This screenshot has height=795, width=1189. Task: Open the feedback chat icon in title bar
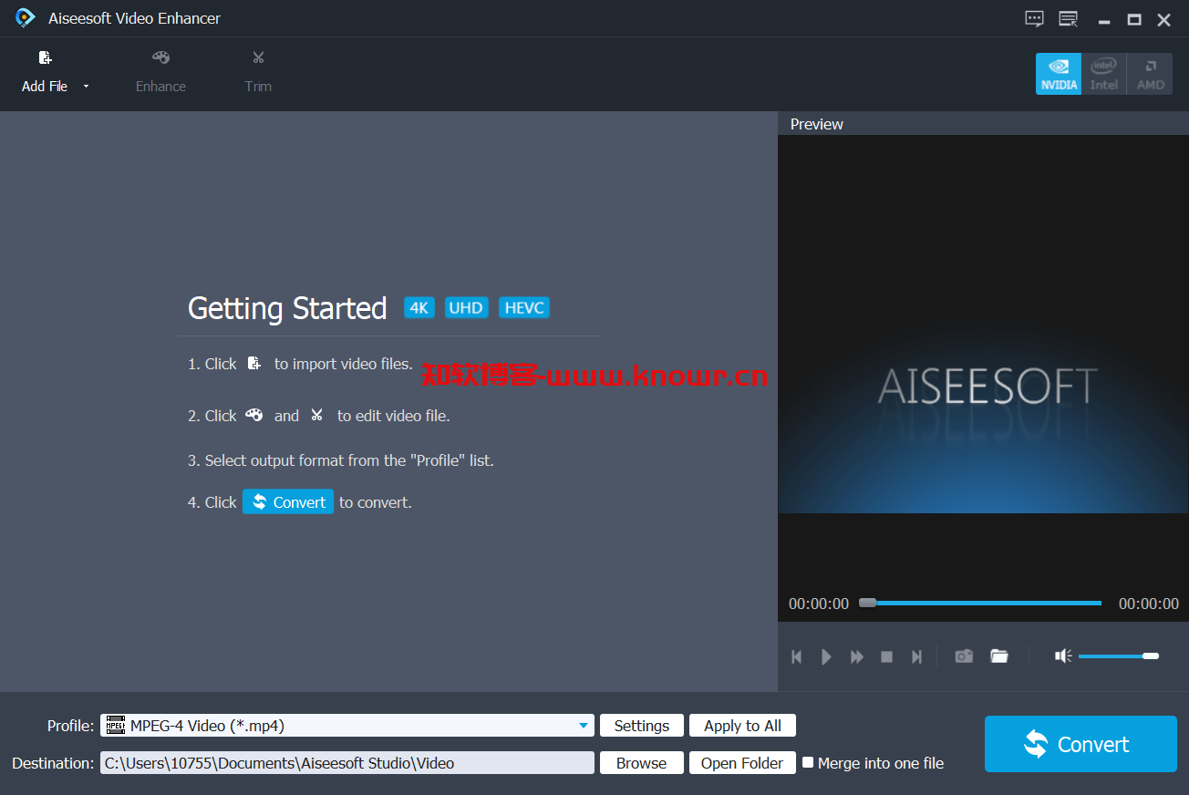[x=1034, y=18]
